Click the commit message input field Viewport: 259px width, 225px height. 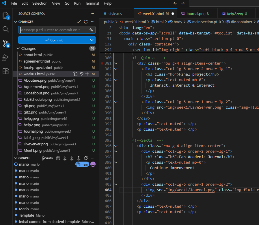coord(53,30)
